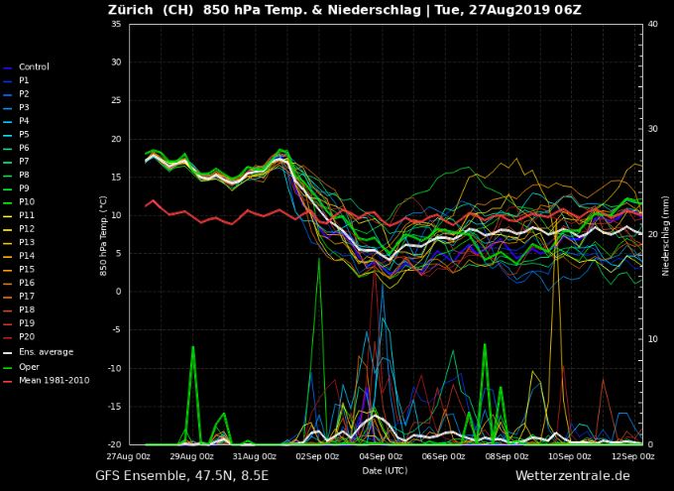Click the "GFS Ensemble, 47.5N, 8.5E" caption
674x491 pixels.
point(181,476)
